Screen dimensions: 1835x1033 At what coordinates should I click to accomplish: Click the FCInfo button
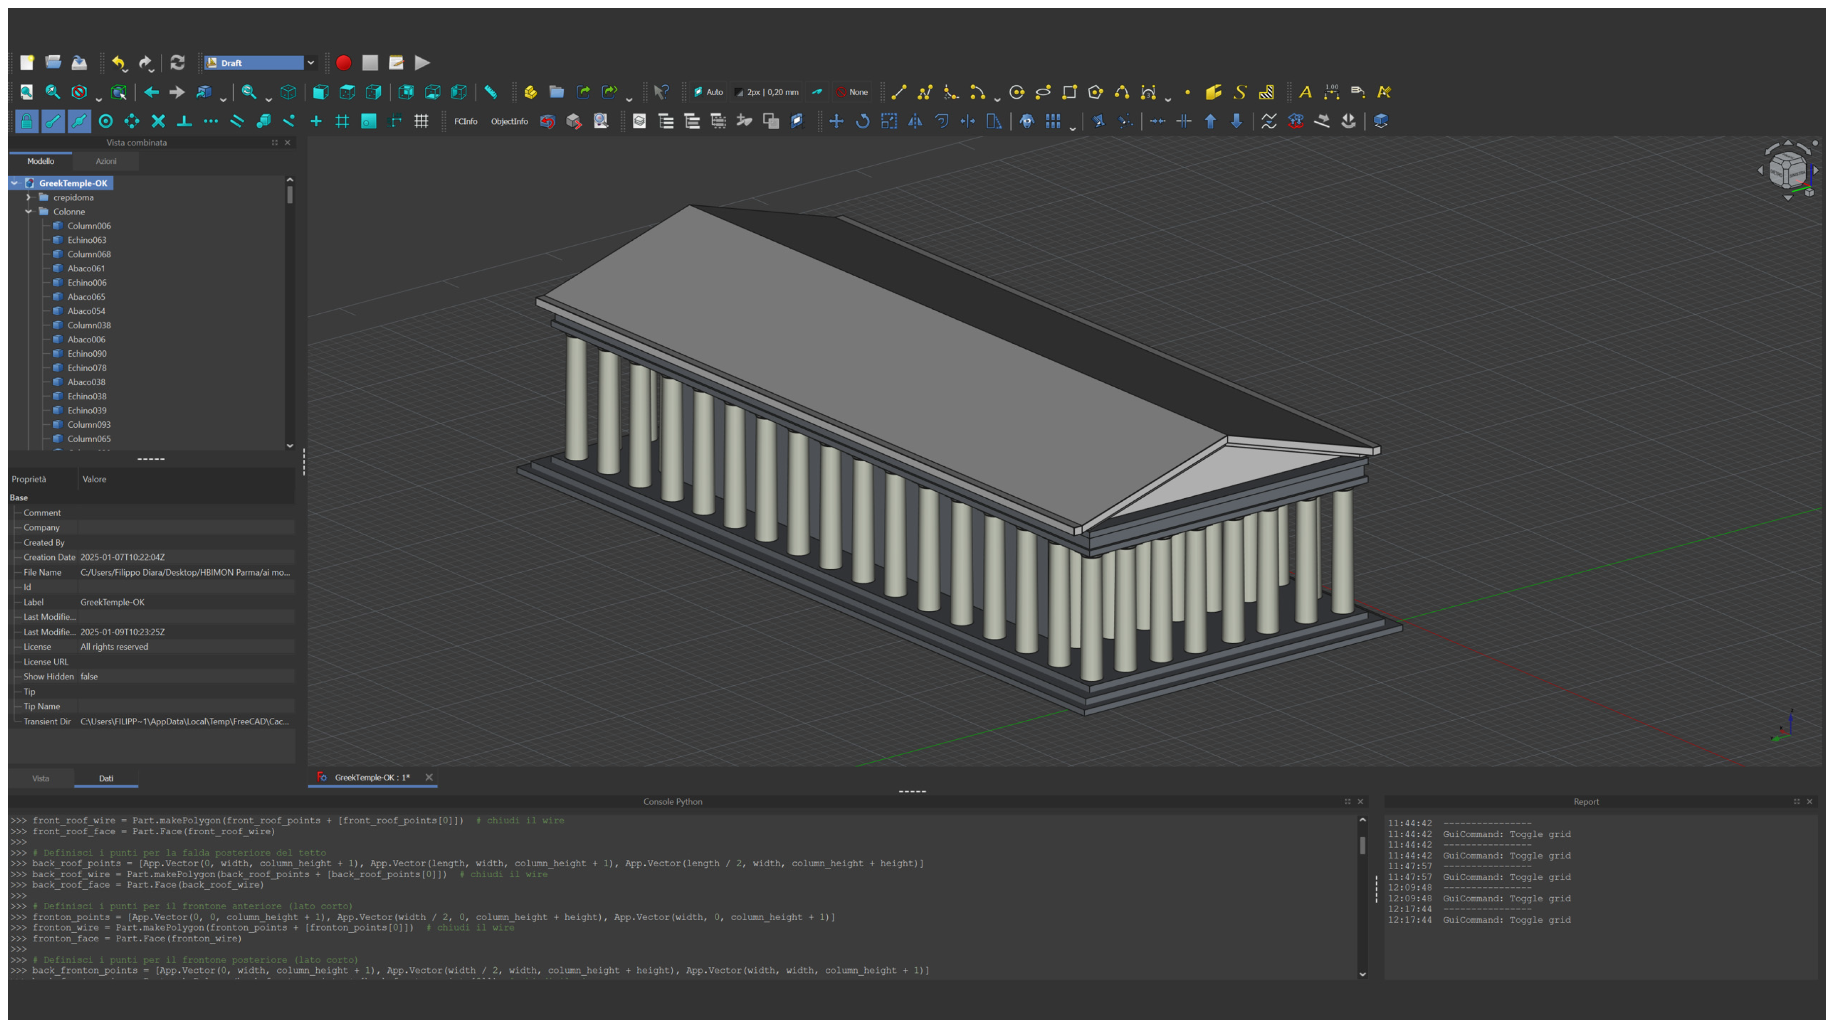point(466,121)
